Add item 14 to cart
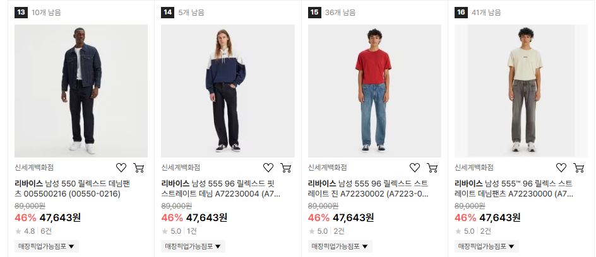The width and height of the screenshot is (596, 257). click(x=285, y=168)
